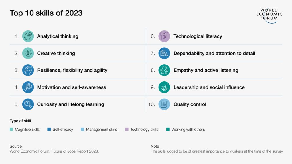292x164 pixels.
Task: Select the Empathy and active listening icon
Action: point(164,70)
